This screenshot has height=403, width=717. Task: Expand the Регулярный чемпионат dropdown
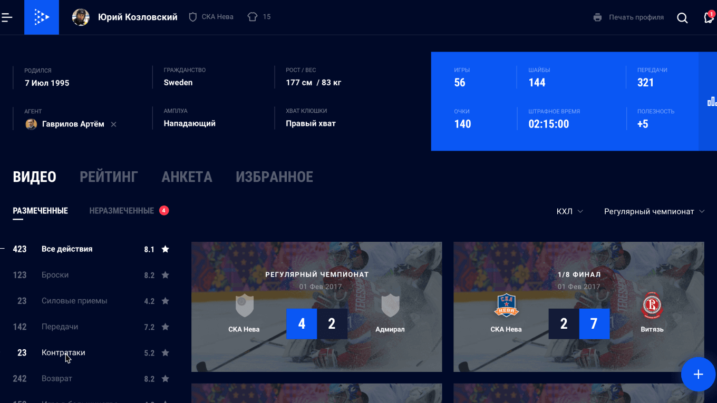click(x=654, y=211)
